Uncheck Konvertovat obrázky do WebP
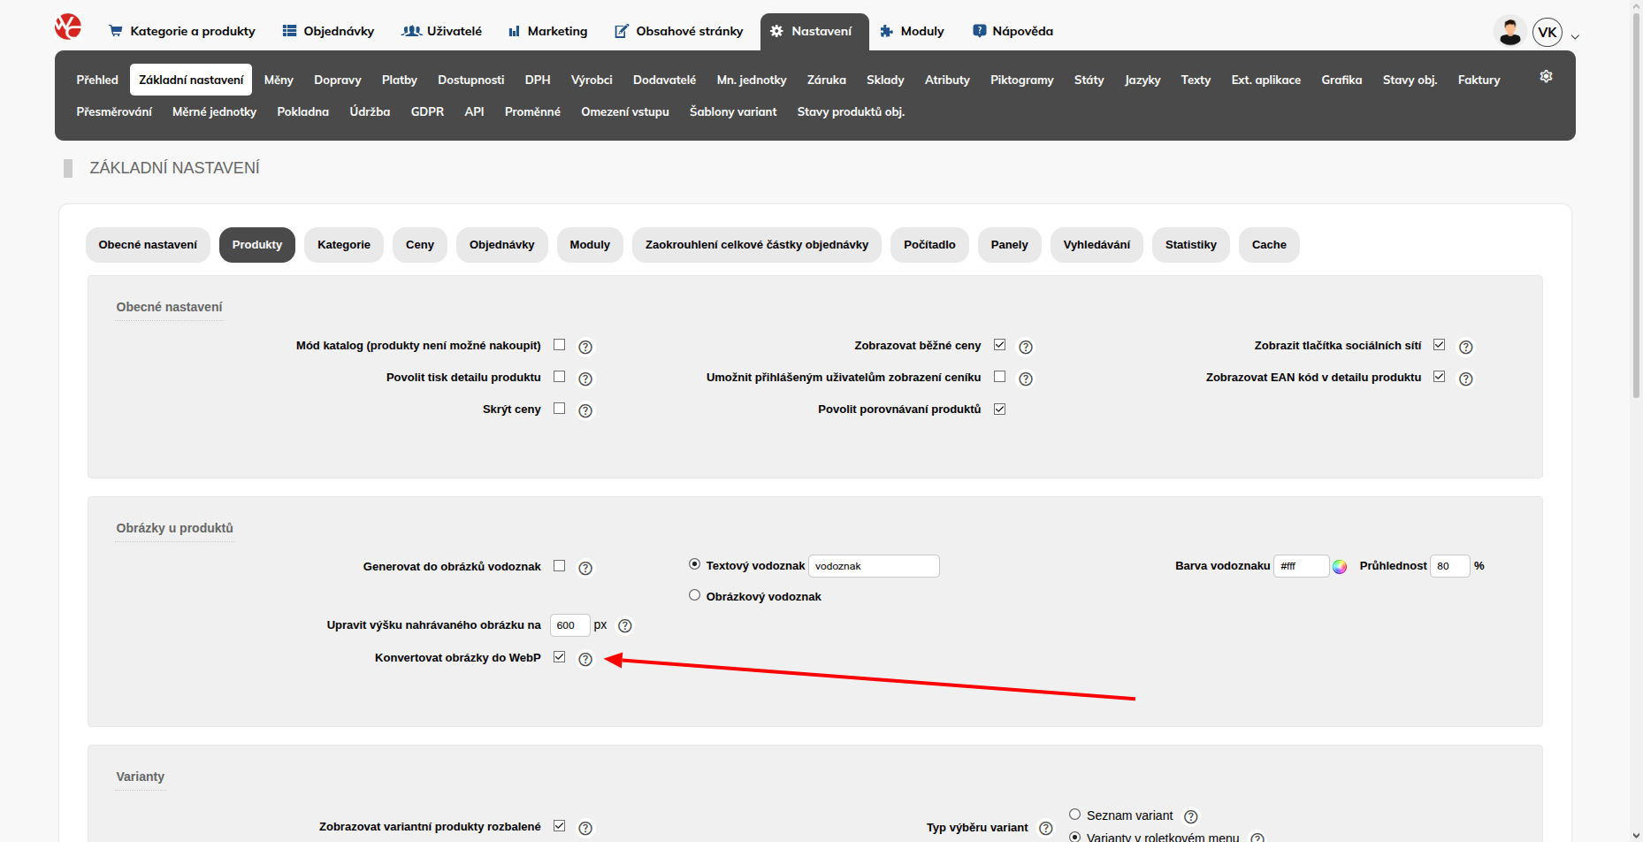 click(559, 657)
